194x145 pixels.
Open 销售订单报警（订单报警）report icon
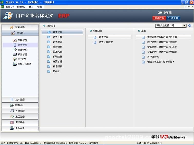point(143,62)
